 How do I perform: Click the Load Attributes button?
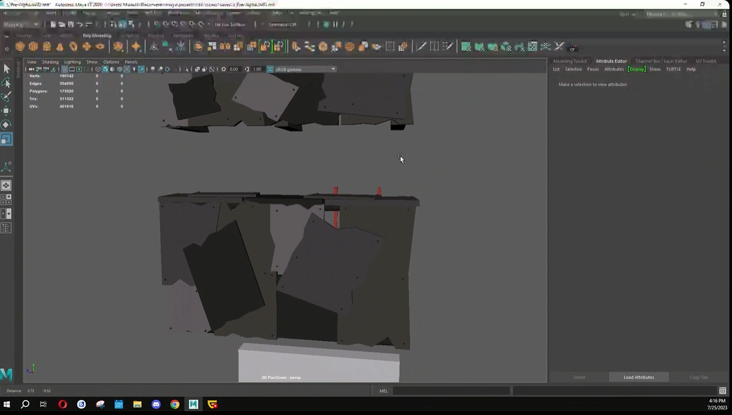pyautogui.click(x=639, y=377)
